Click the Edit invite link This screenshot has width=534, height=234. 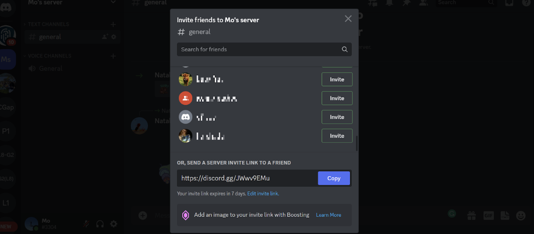click(x=263, y=193)
